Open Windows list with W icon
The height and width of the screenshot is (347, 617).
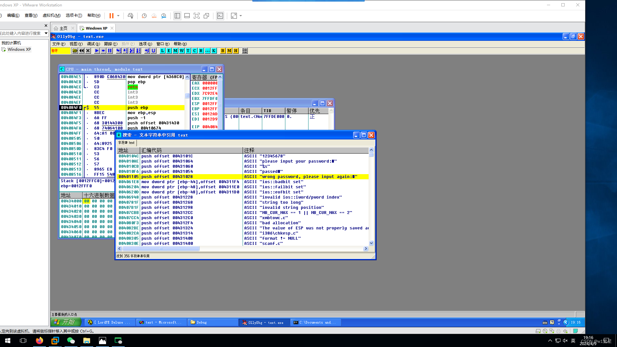[x=182, y=51]
